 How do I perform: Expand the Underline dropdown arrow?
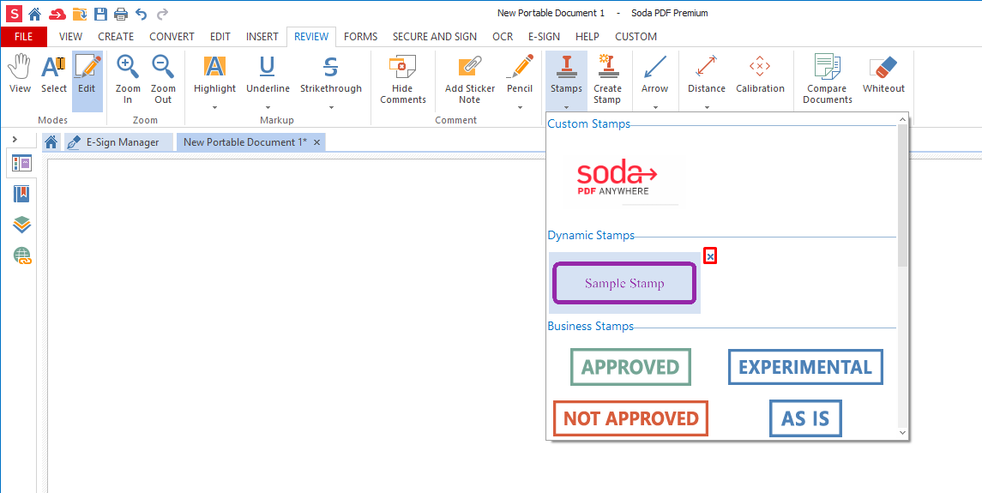click(268, 108)
